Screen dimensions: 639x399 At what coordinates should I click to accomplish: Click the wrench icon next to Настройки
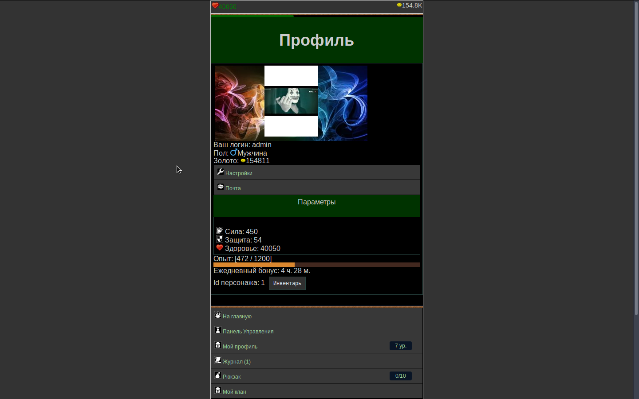pyautogui.click(x=220, y=172)
